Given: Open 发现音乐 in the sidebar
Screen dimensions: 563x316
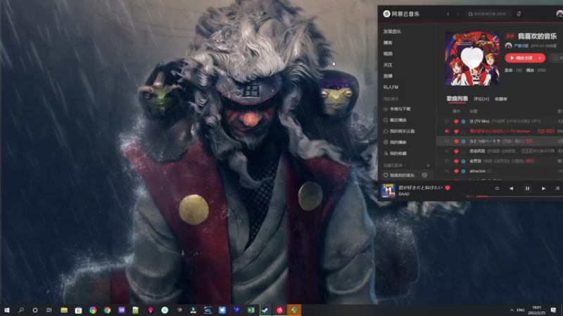Looking at the screenshot, I should coord(392,32).
